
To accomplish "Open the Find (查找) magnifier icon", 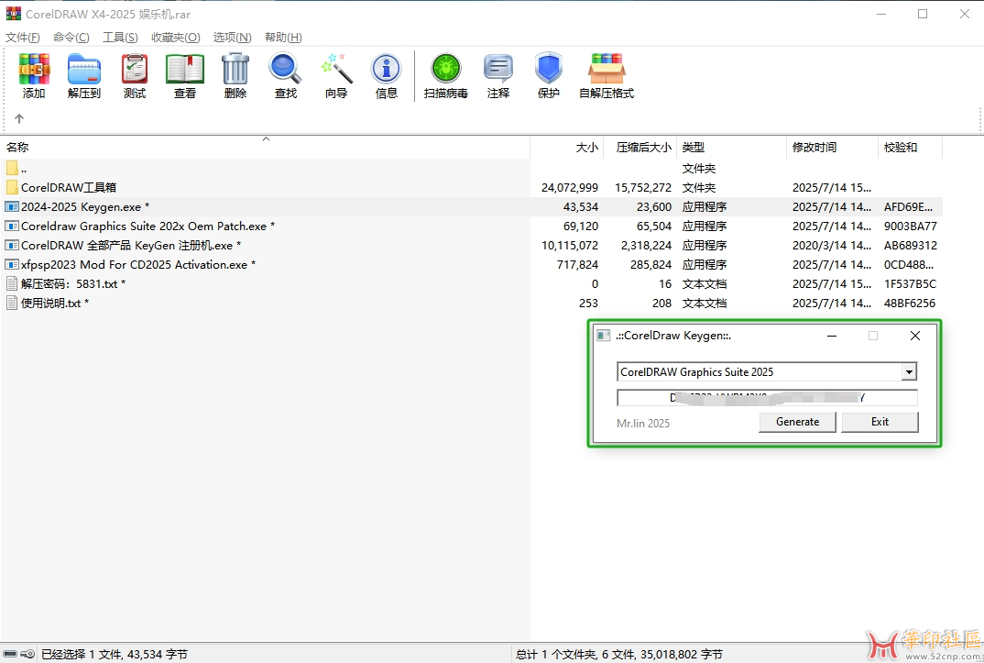I will [x=286, y=69].
